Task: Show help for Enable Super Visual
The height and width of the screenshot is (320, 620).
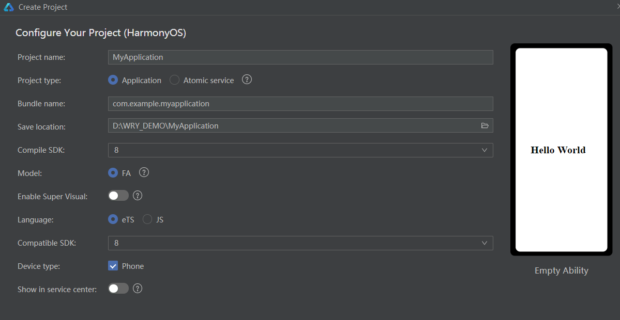Action: tap(137, 195)
